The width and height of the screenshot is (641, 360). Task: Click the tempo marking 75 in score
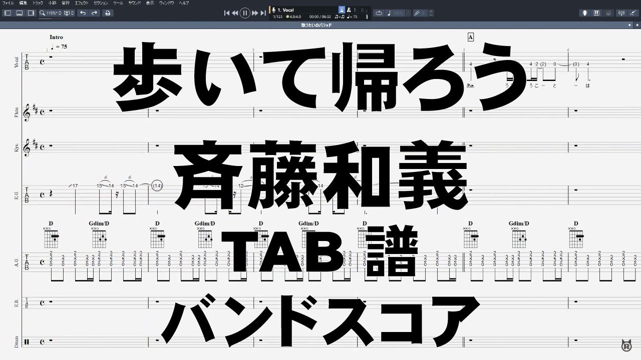tap(59, 46)
